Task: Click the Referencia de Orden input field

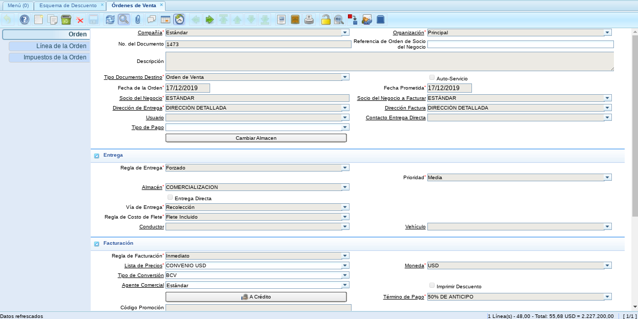Action: (x=520, y=45)
